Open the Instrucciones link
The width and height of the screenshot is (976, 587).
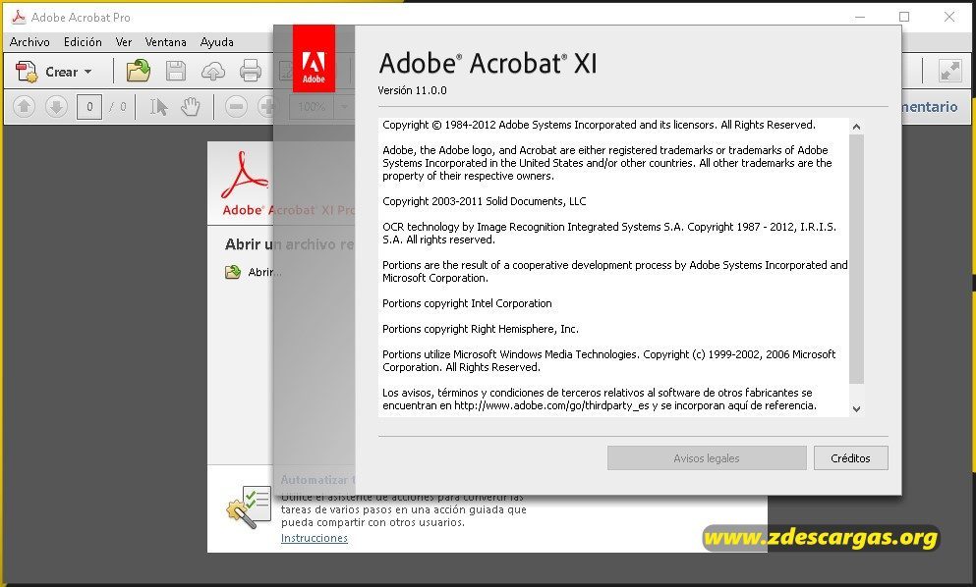315,538
